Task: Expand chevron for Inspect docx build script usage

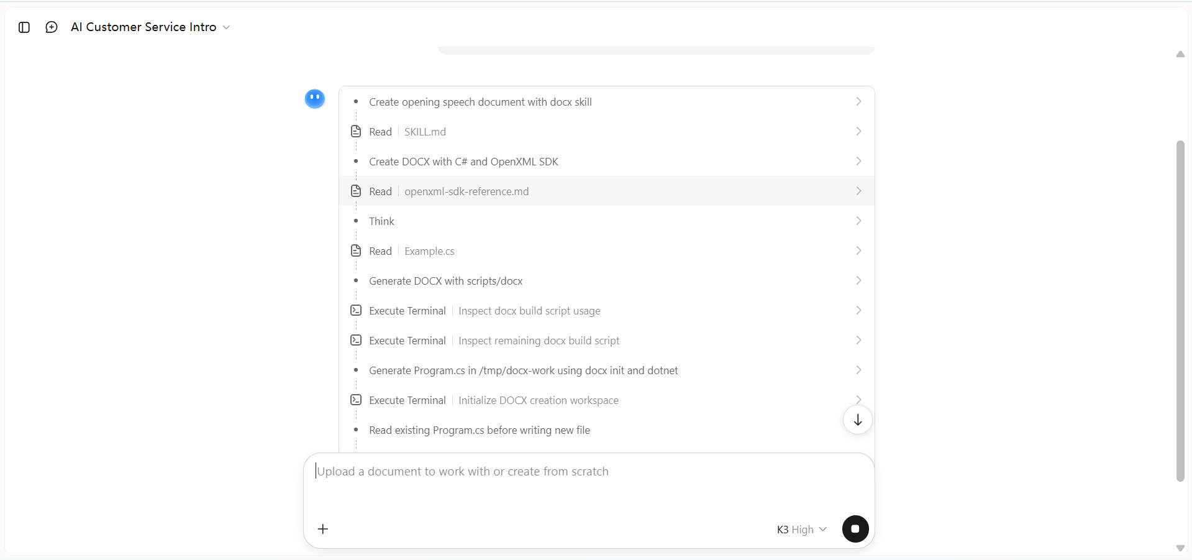Action: [858, 311]
